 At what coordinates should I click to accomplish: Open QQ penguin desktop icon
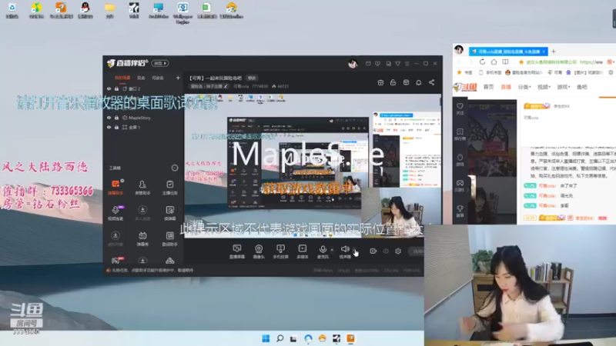pyautogui.click(x=85, y=10)
